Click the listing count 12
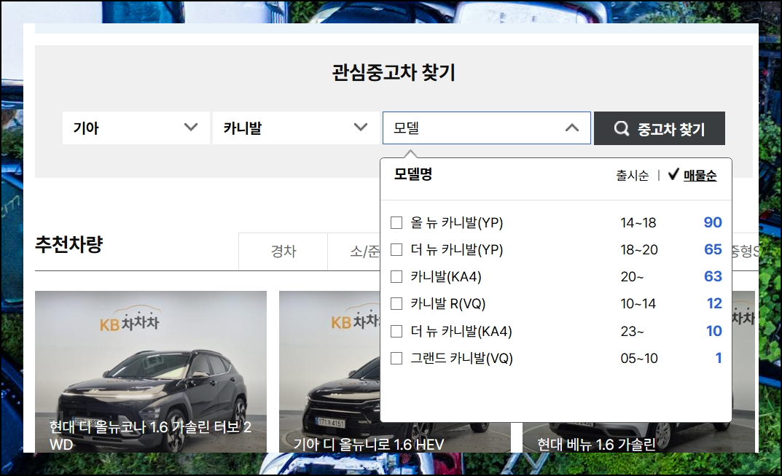Viewport: 782px width, 476px height. [714, 303]
